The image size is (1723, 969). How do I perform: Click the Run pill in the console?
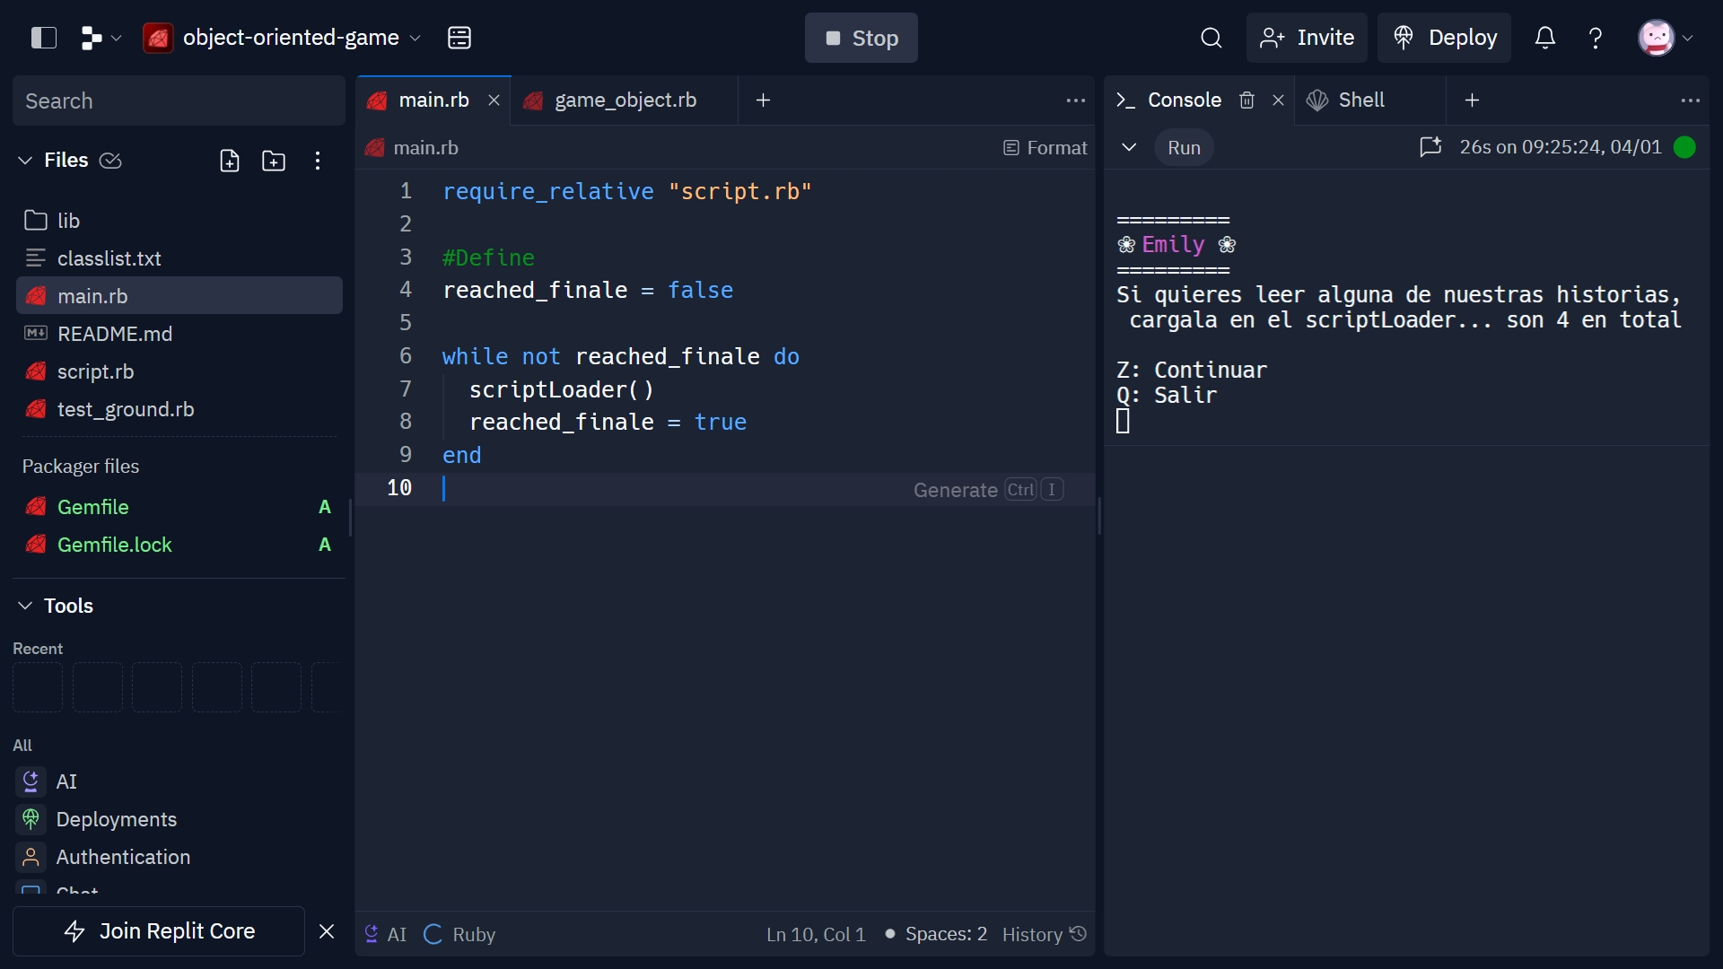(1184, 147)
